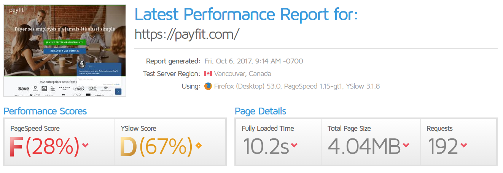Click the red arrow beside PageSpeed F(28%)
This screenshot has width=503, height=173.
(x=85, y=145)
